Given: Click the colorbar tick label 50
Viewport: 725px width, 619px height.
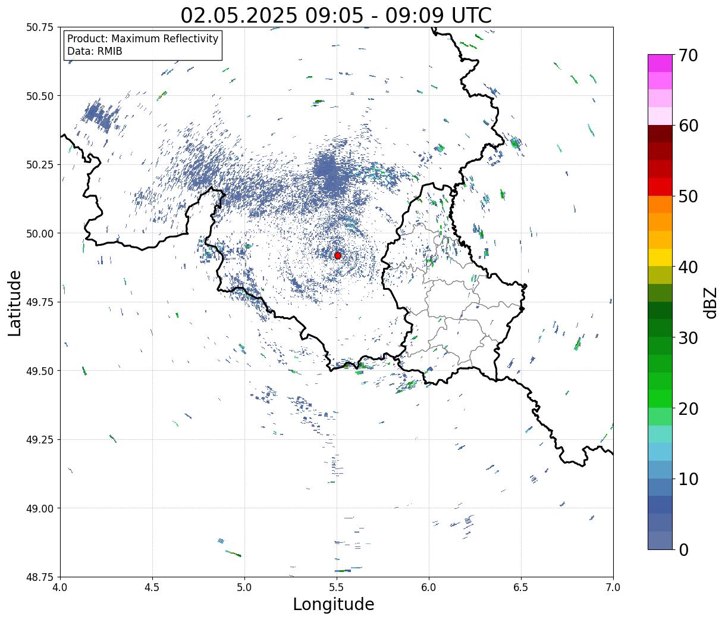Looking at the screenshot, I should [x=688, y=196].
